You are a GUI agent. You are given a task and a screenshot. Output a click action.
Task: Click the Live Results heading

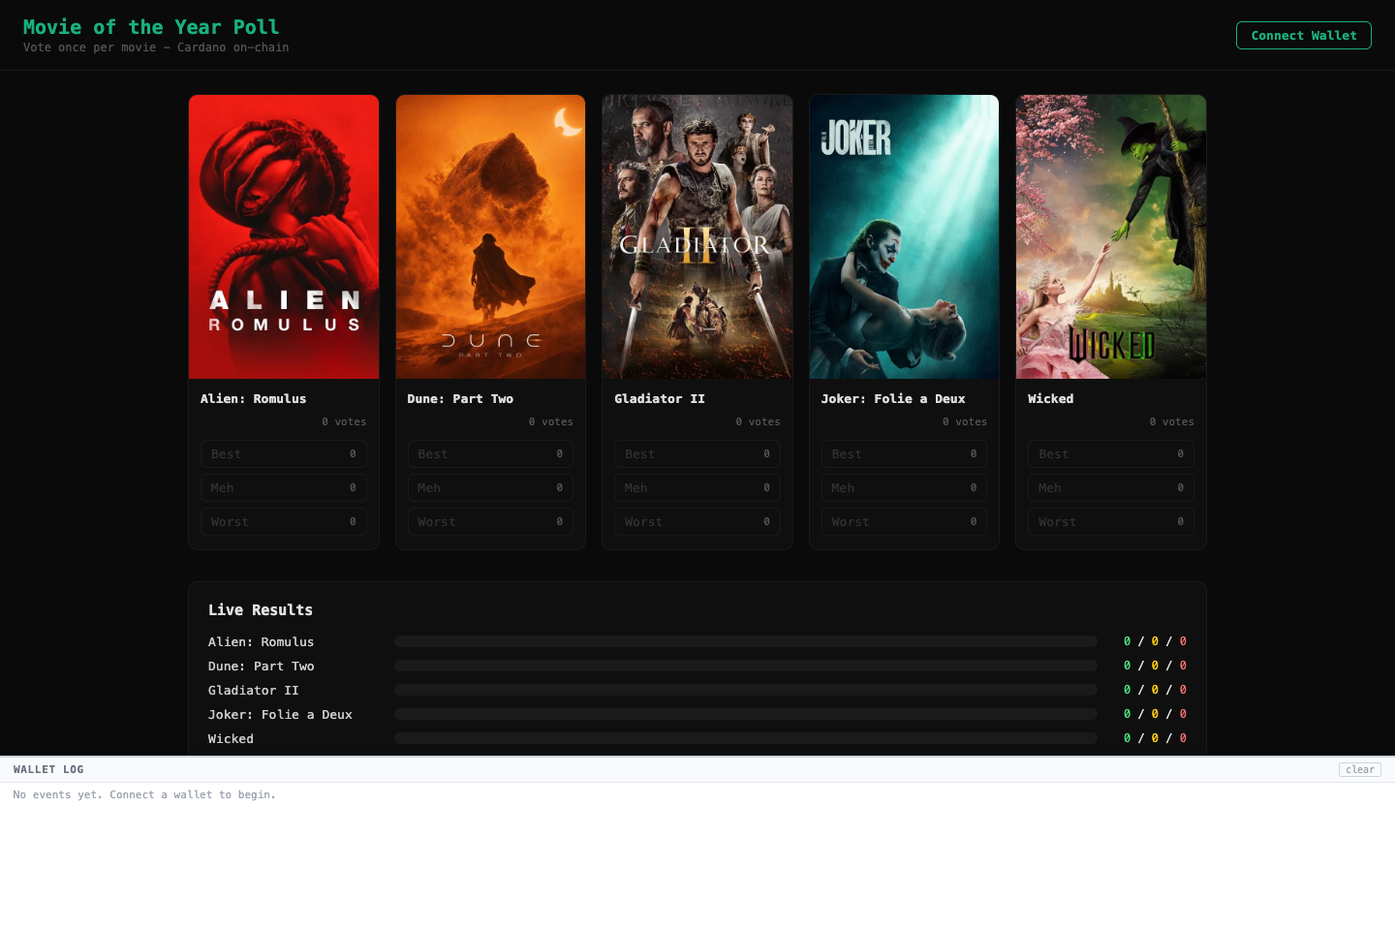pos(261,610)
